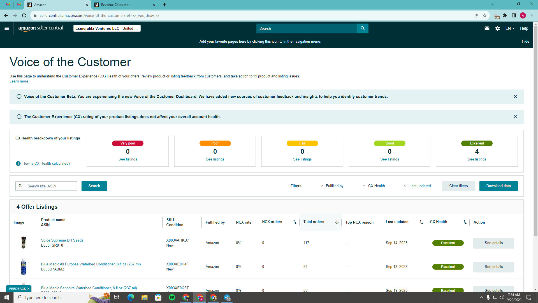Open the Chrome tab search chevron
Viewport: 538px width, 303px height.
[x=493, y=4]
